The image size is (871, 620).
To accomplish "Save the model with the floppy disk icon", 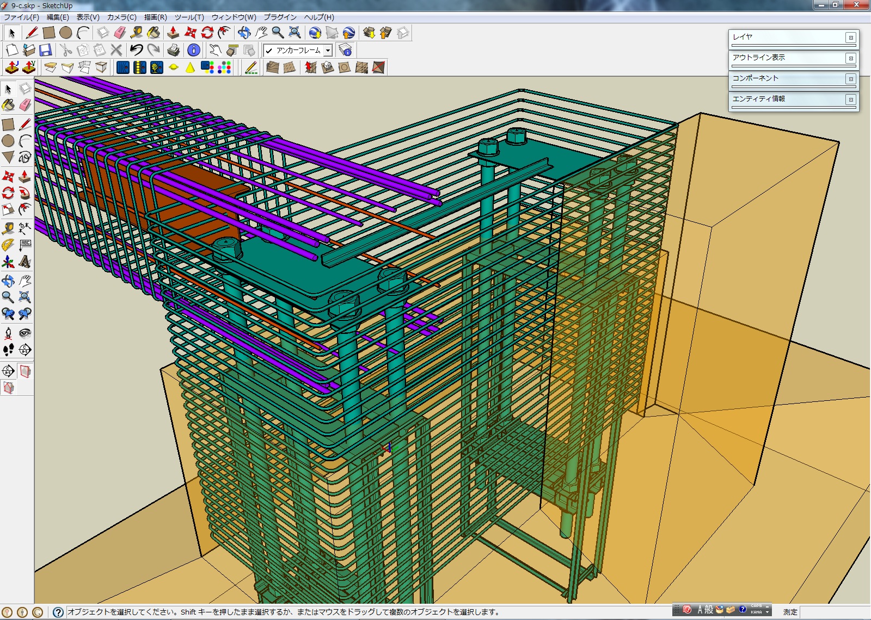I will click(x=46, y=50).
